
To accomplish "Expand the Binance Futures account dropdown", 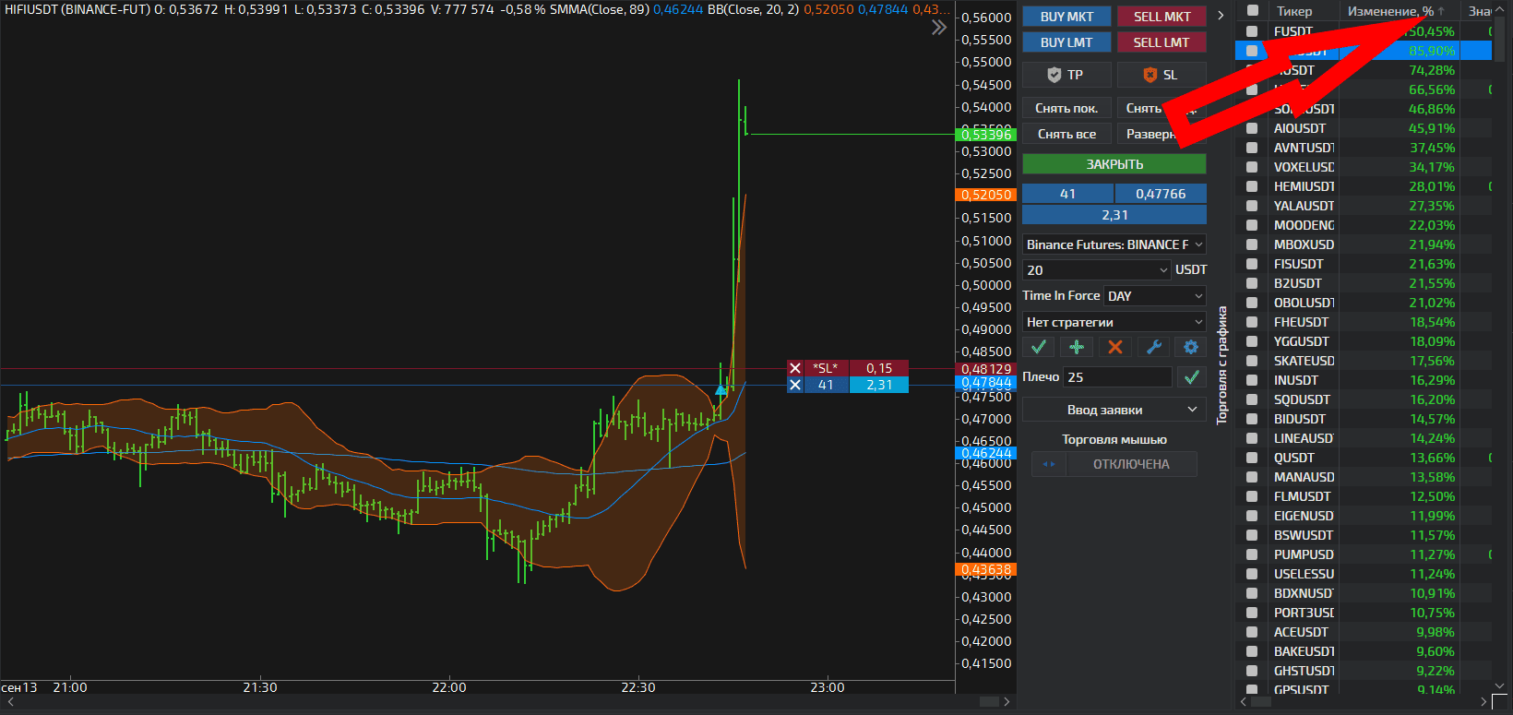I will point(1114,244).
